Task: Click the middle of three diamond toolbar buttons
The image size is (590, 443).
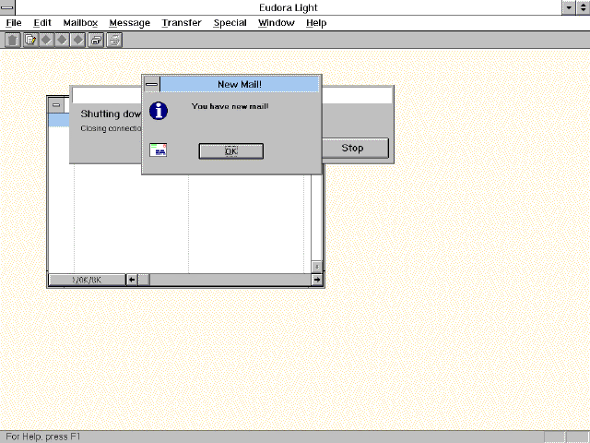Action: click(x=62, y=40)
